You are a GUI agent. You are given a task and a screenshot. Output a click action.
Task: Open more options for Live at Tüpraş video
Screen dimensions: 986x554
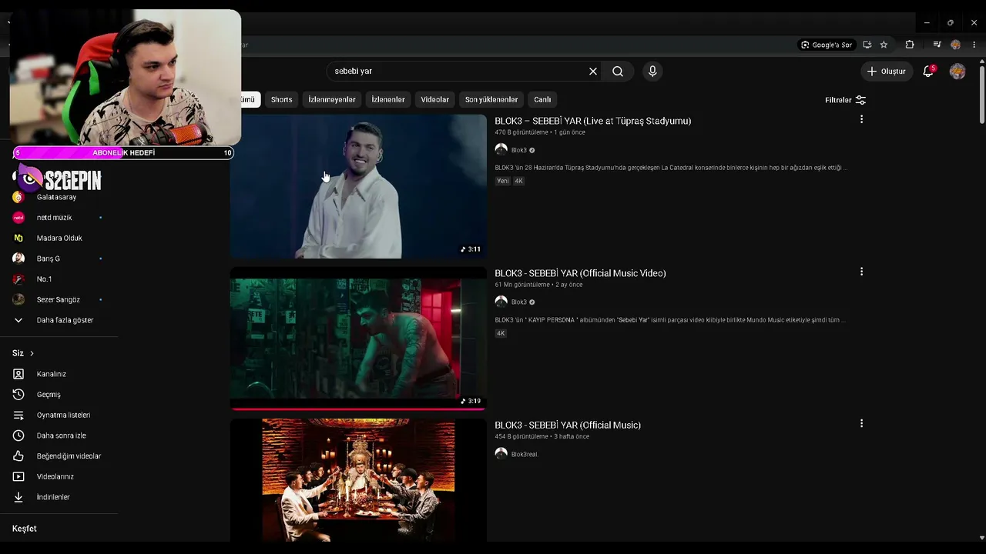tap(861, 119)
